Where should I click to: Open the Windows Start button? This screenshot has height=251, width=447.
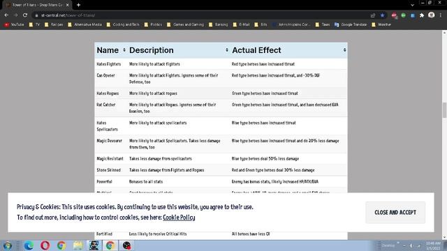click(x=8, y=245)
